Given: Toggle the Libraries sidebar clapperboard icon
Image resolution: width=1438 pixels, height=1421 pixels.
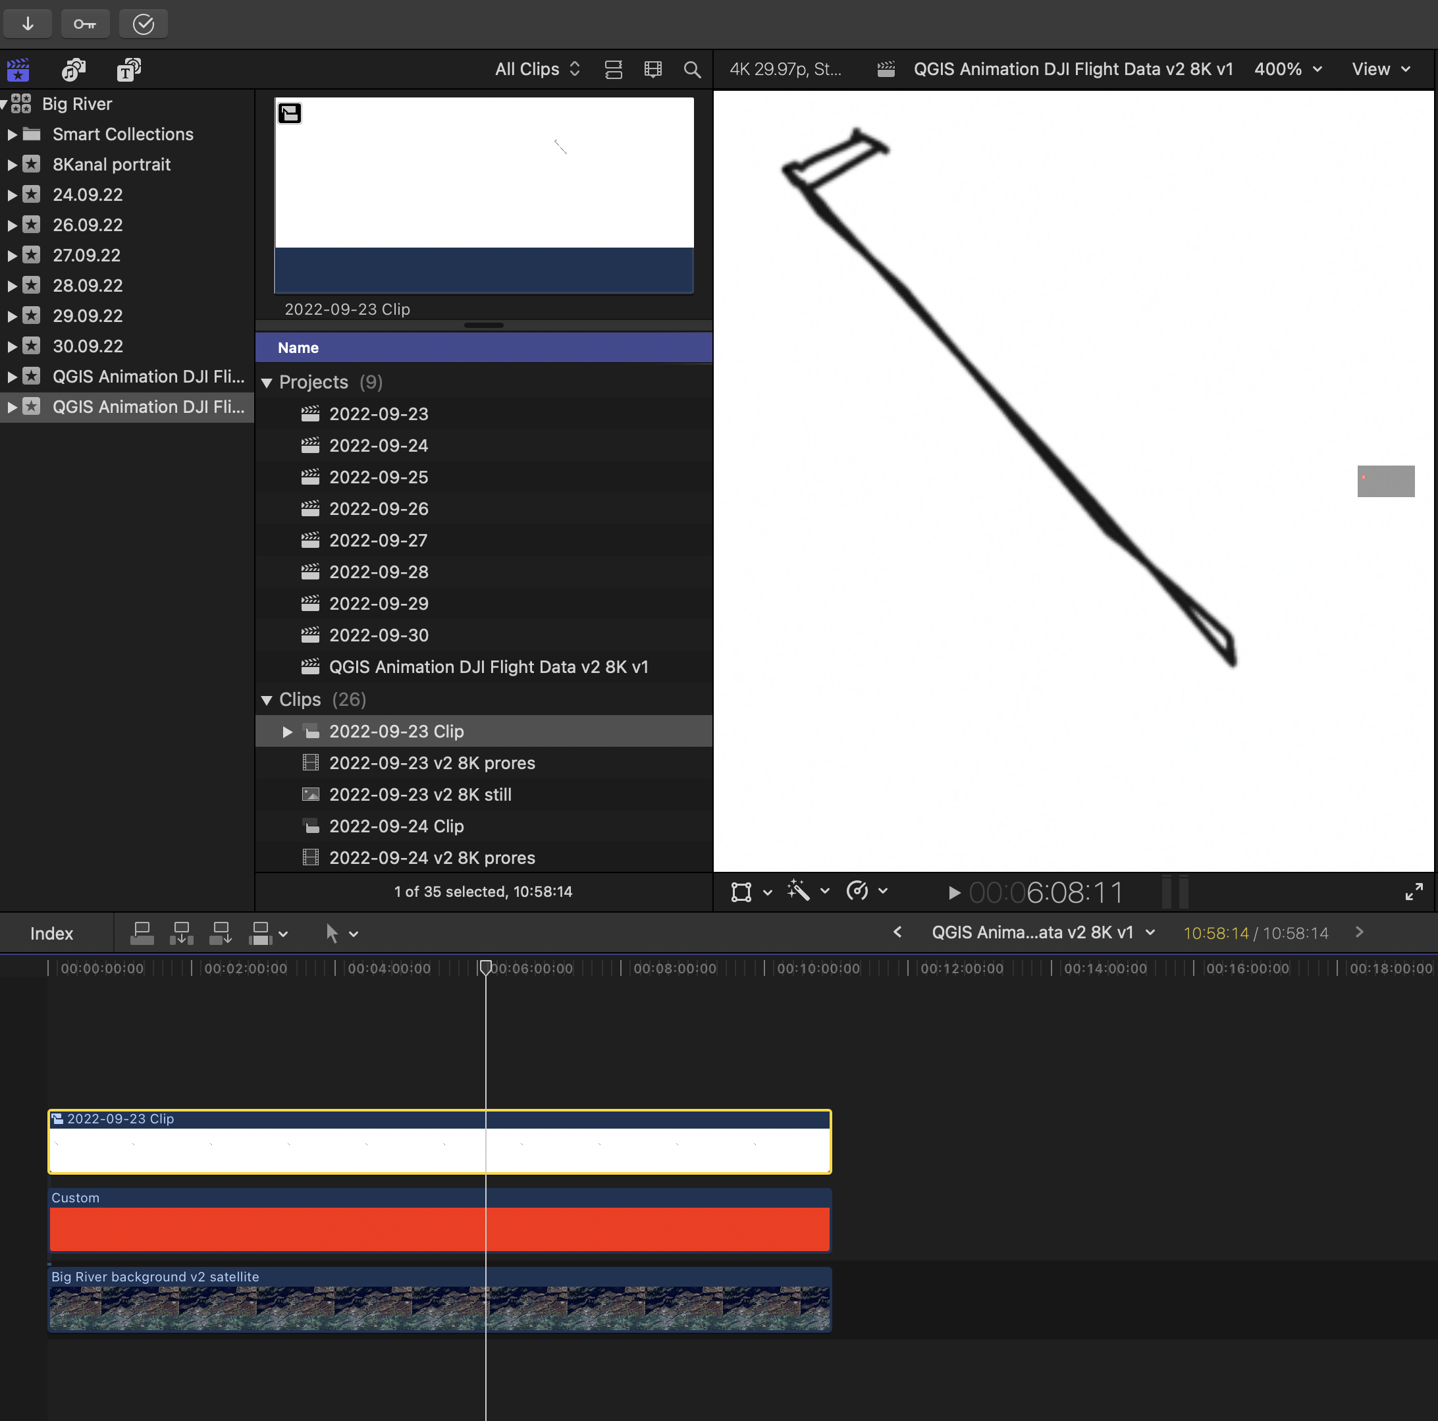Looking at the screenshot, I should pos(18,70).
